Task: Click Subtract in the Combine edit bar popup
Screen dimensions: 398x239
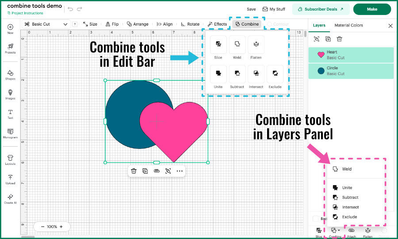Action: (x=237, y=74)
